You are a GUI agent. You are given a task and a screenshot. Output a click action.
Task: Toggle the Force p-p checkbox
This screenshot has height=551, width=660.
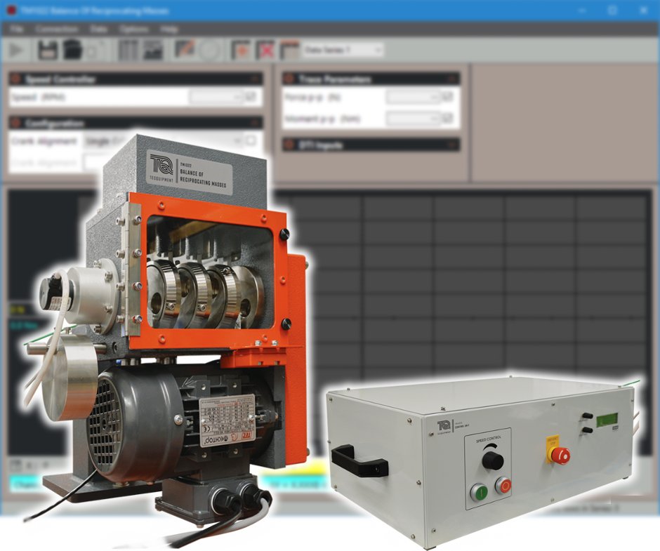(447, 98)
